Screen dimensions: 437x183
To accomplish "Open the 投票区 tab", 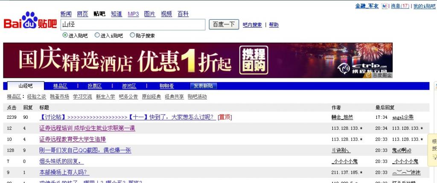I will coord(95,86).
